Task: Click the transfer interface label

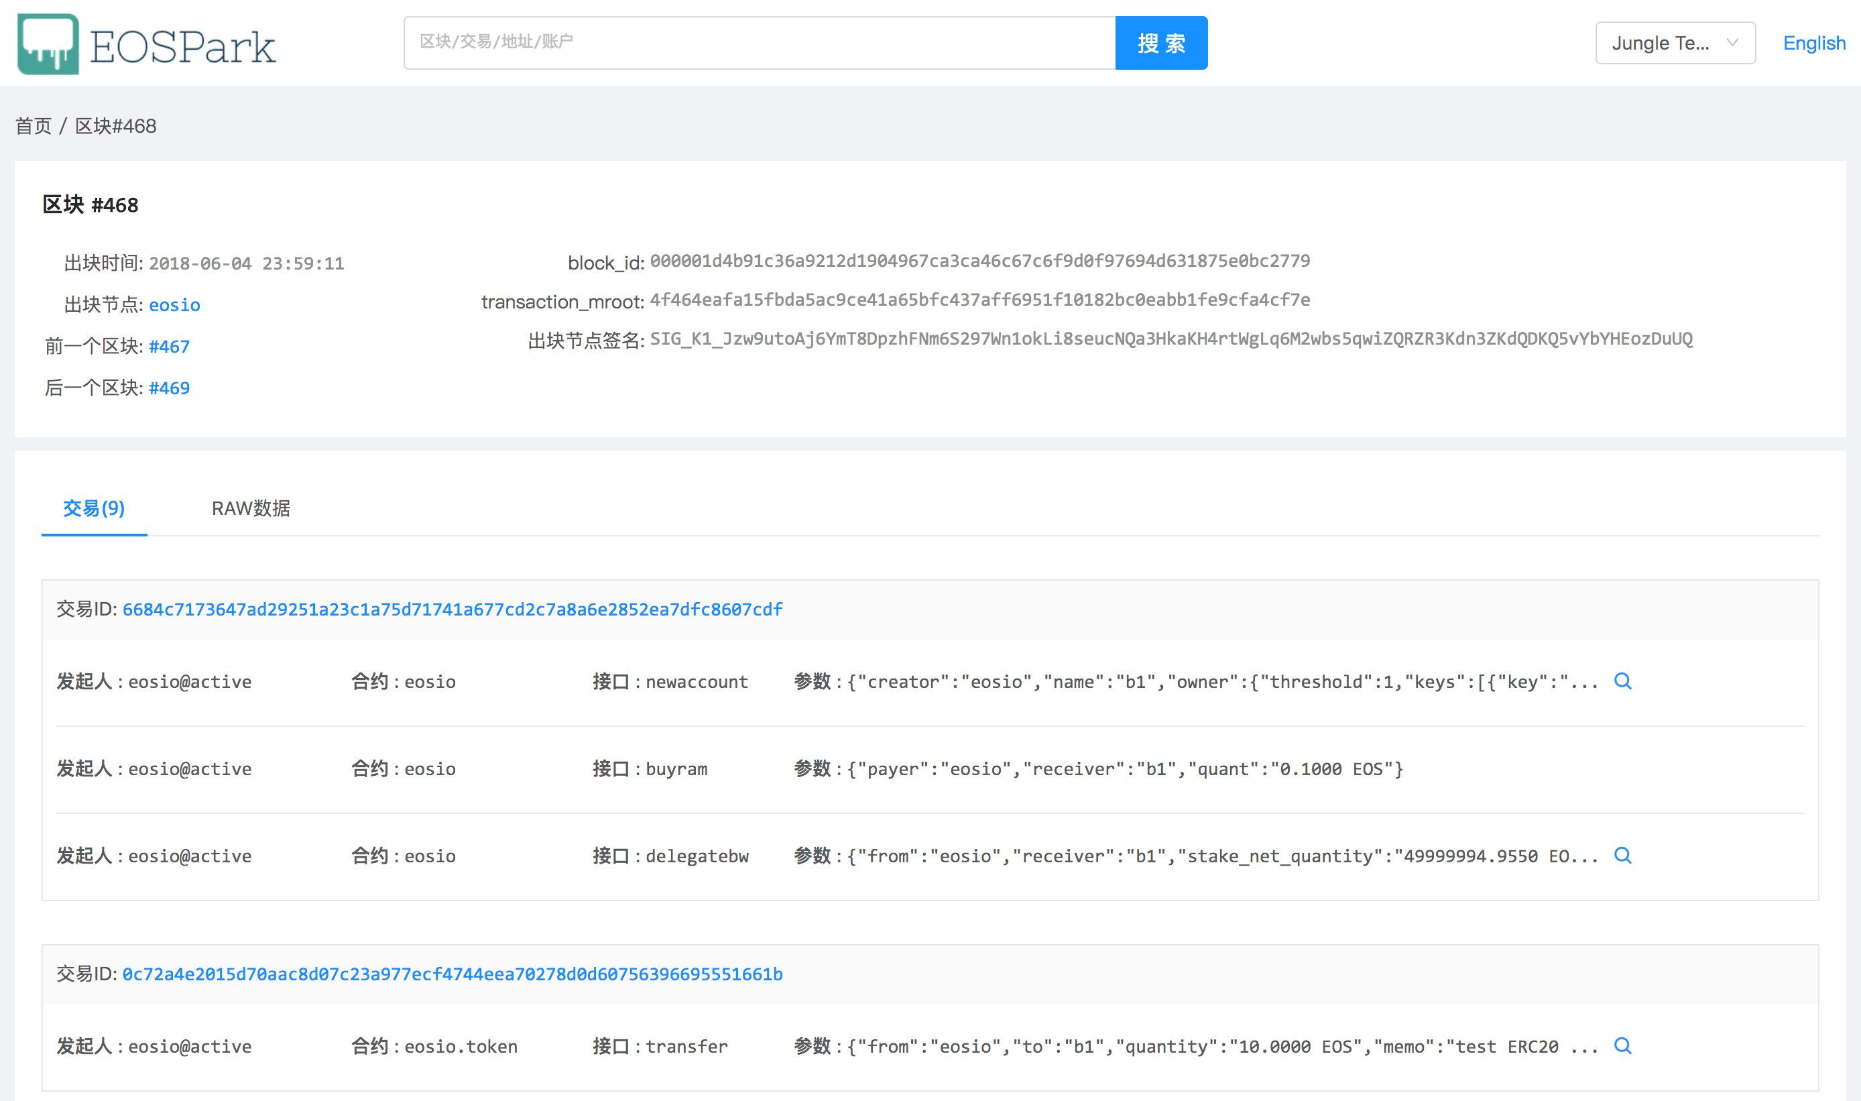Action: click(x=687, y=1047)
